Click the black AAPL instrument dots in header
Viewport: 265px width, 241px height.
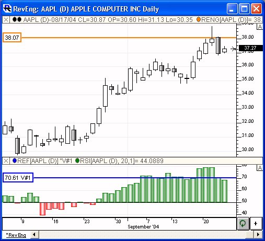[x=17, y=19]
